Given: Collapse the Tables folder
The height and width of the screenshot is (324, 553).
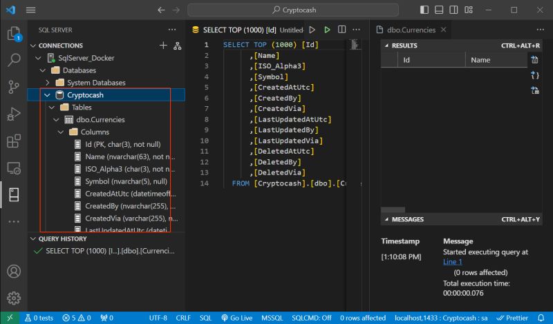Looking at the screenshot, I should pos(52,108).
